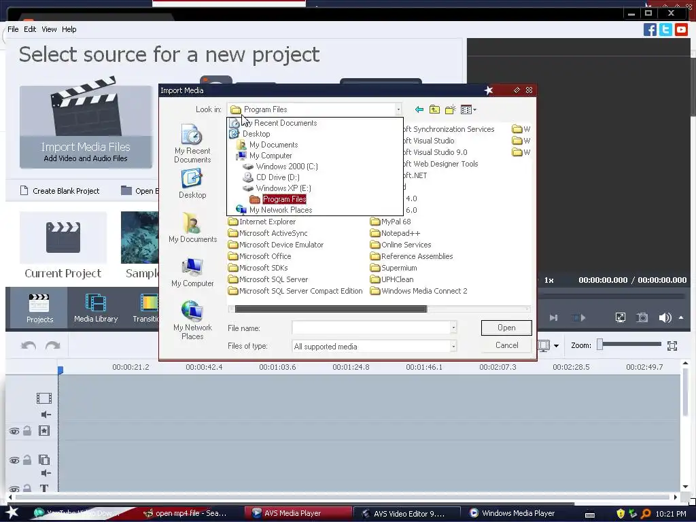696x522 pixels.
Task: Expand the volume arrow next to the speaker
Action: [x=681, y=318]
